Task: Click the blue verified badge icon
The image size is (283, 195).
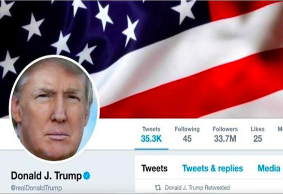Action: (87, 176)
